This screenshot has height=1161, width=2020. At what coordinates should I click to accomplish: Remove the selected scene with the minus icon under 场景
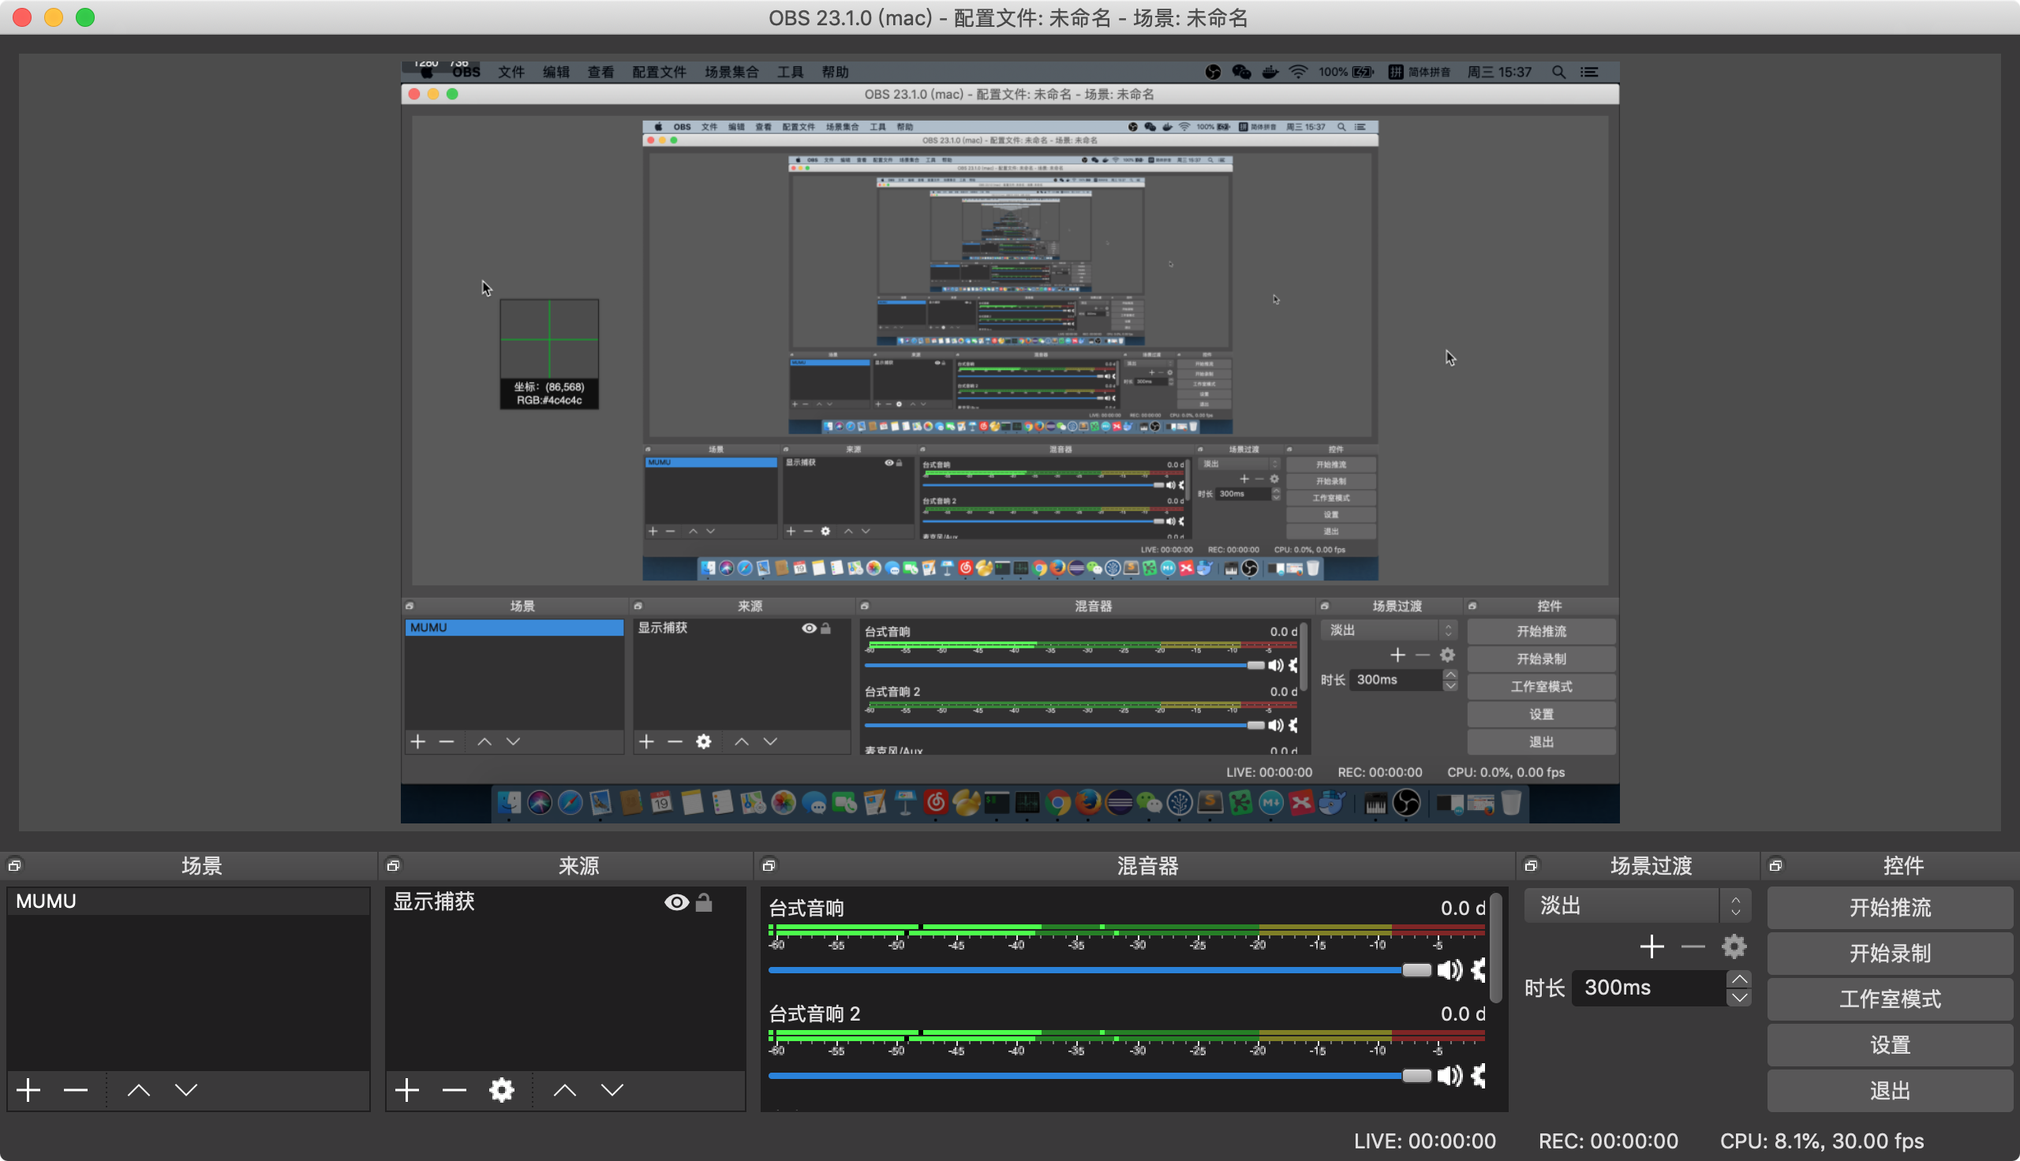(76, 1089)
